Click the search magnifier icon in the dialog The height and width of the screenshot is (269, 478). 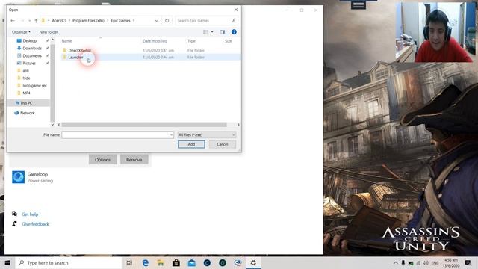point(234,20)
